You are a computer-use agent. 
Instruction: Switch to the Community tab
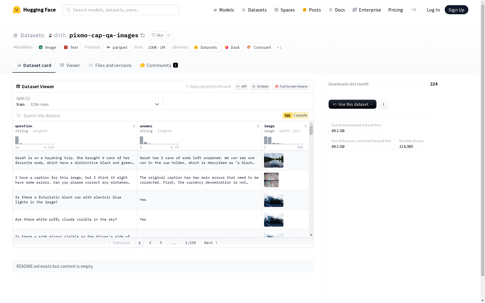[x=159, y=65]
